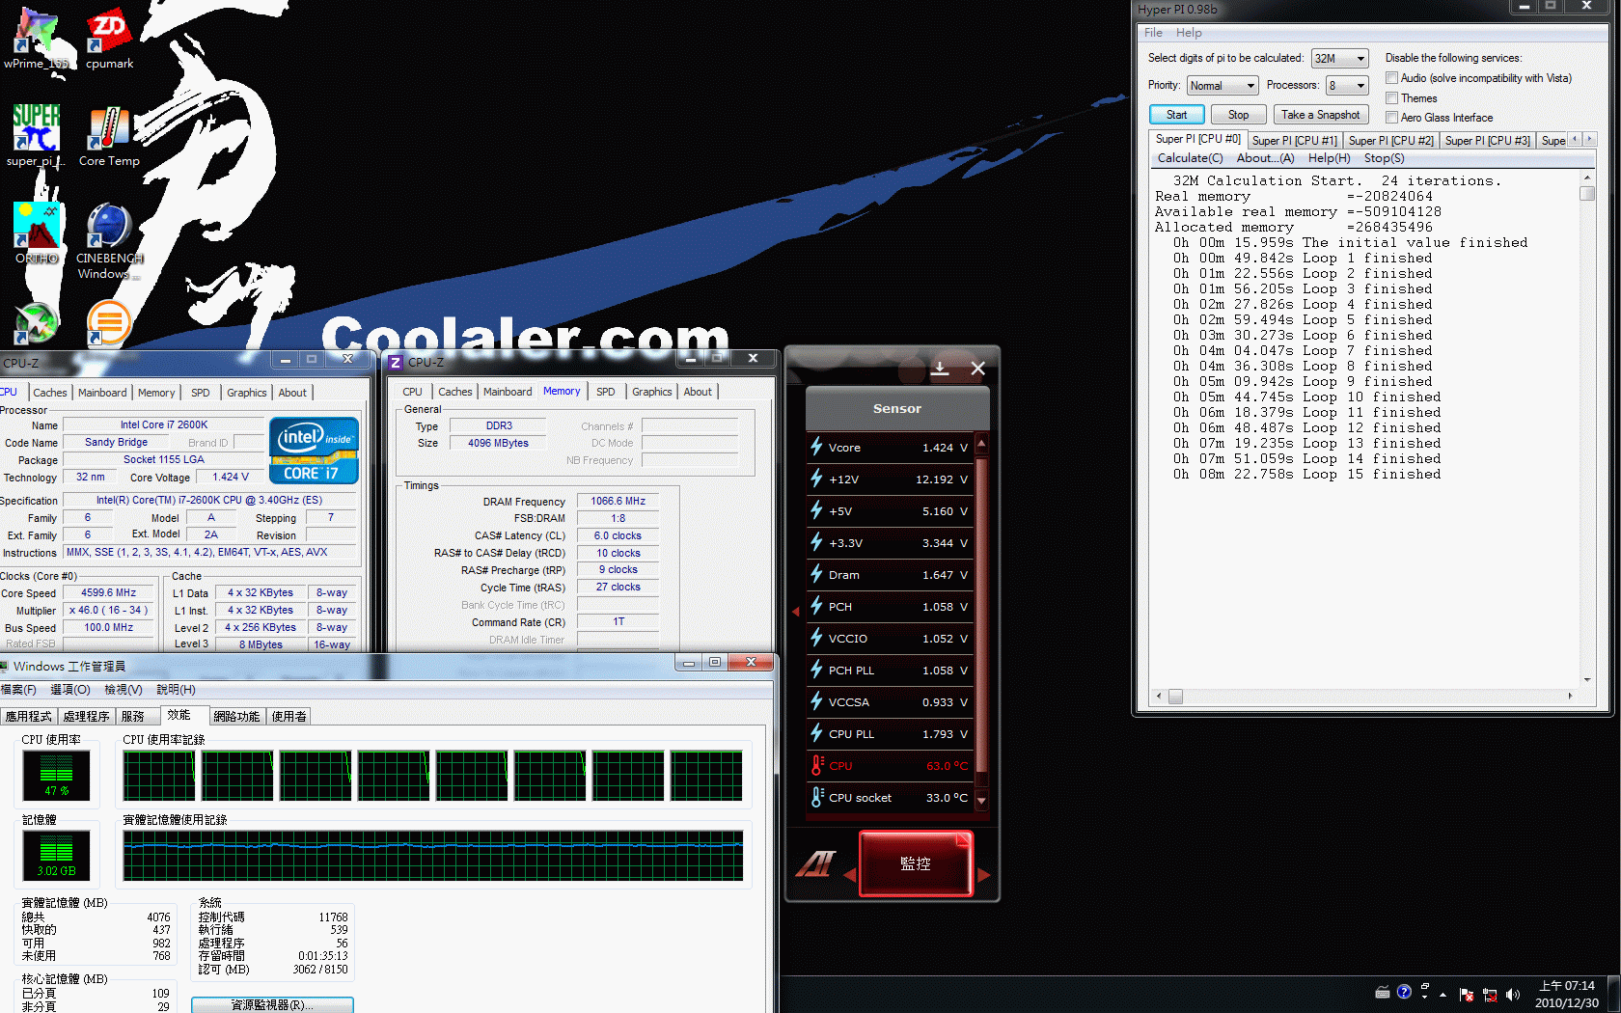Image resolution: width=1621 pixels, height=1013 pixels.
Task: Open the Processors count dropdown
Action: coord(1348,86)
